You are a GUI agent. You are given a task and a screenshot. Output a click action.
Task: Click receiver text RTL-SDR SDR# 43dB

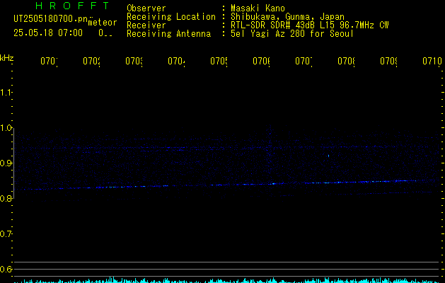point(273,25)
